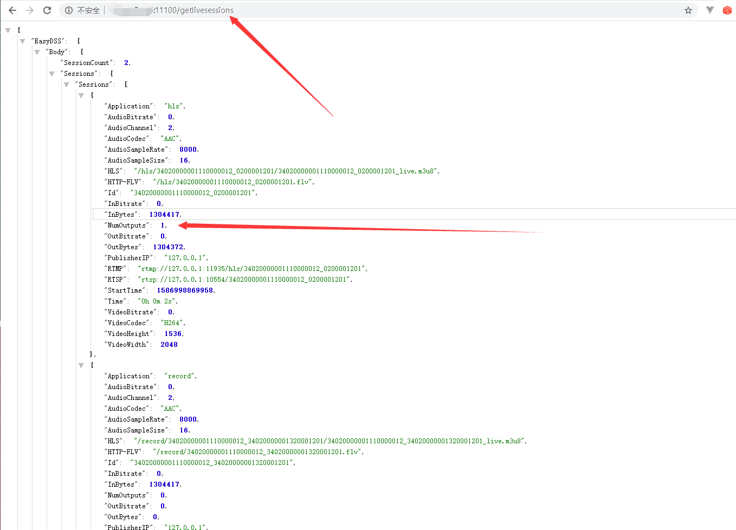Image resolution: width=736 pixels, height=530 pixels.
Task: Select the "SessionCount" key
Action: tap(87, 63)
